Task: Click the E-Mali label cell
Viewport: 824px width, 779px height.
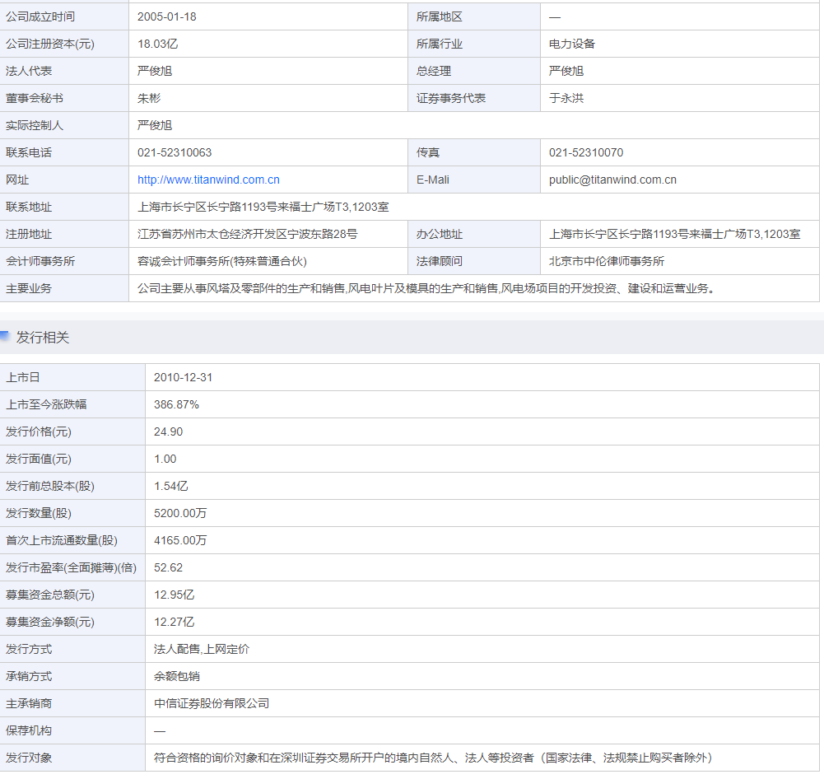Action: point(474,180)
